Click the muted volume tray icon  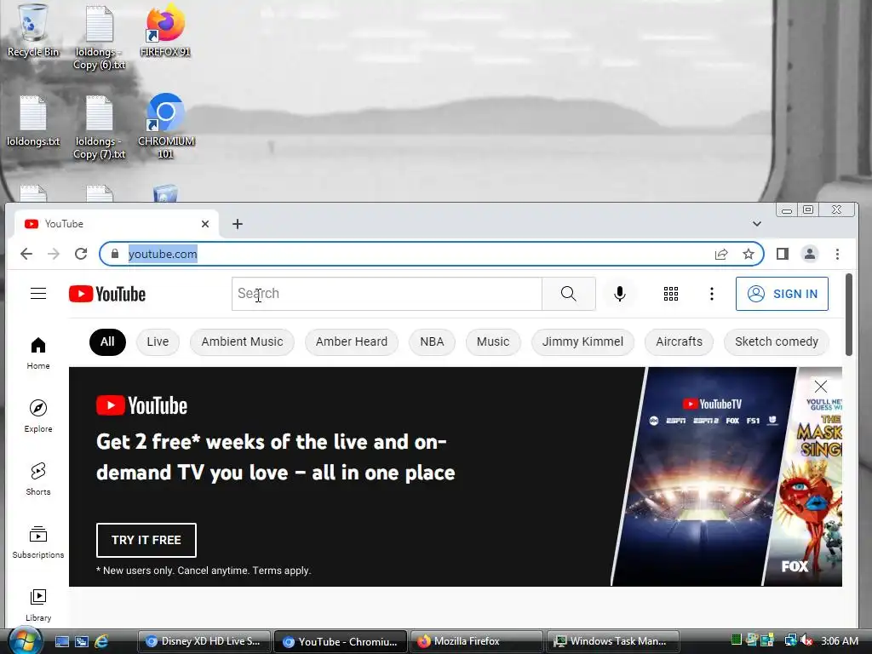tap(806, 640)
